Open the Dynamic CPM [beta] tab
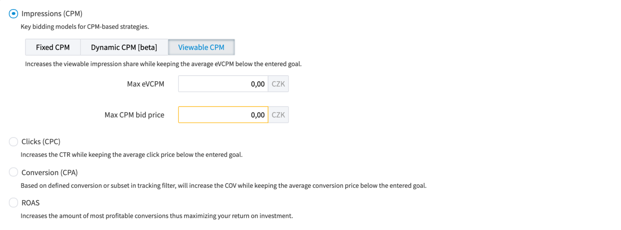The image size is (621, 230). pos(124,47)
